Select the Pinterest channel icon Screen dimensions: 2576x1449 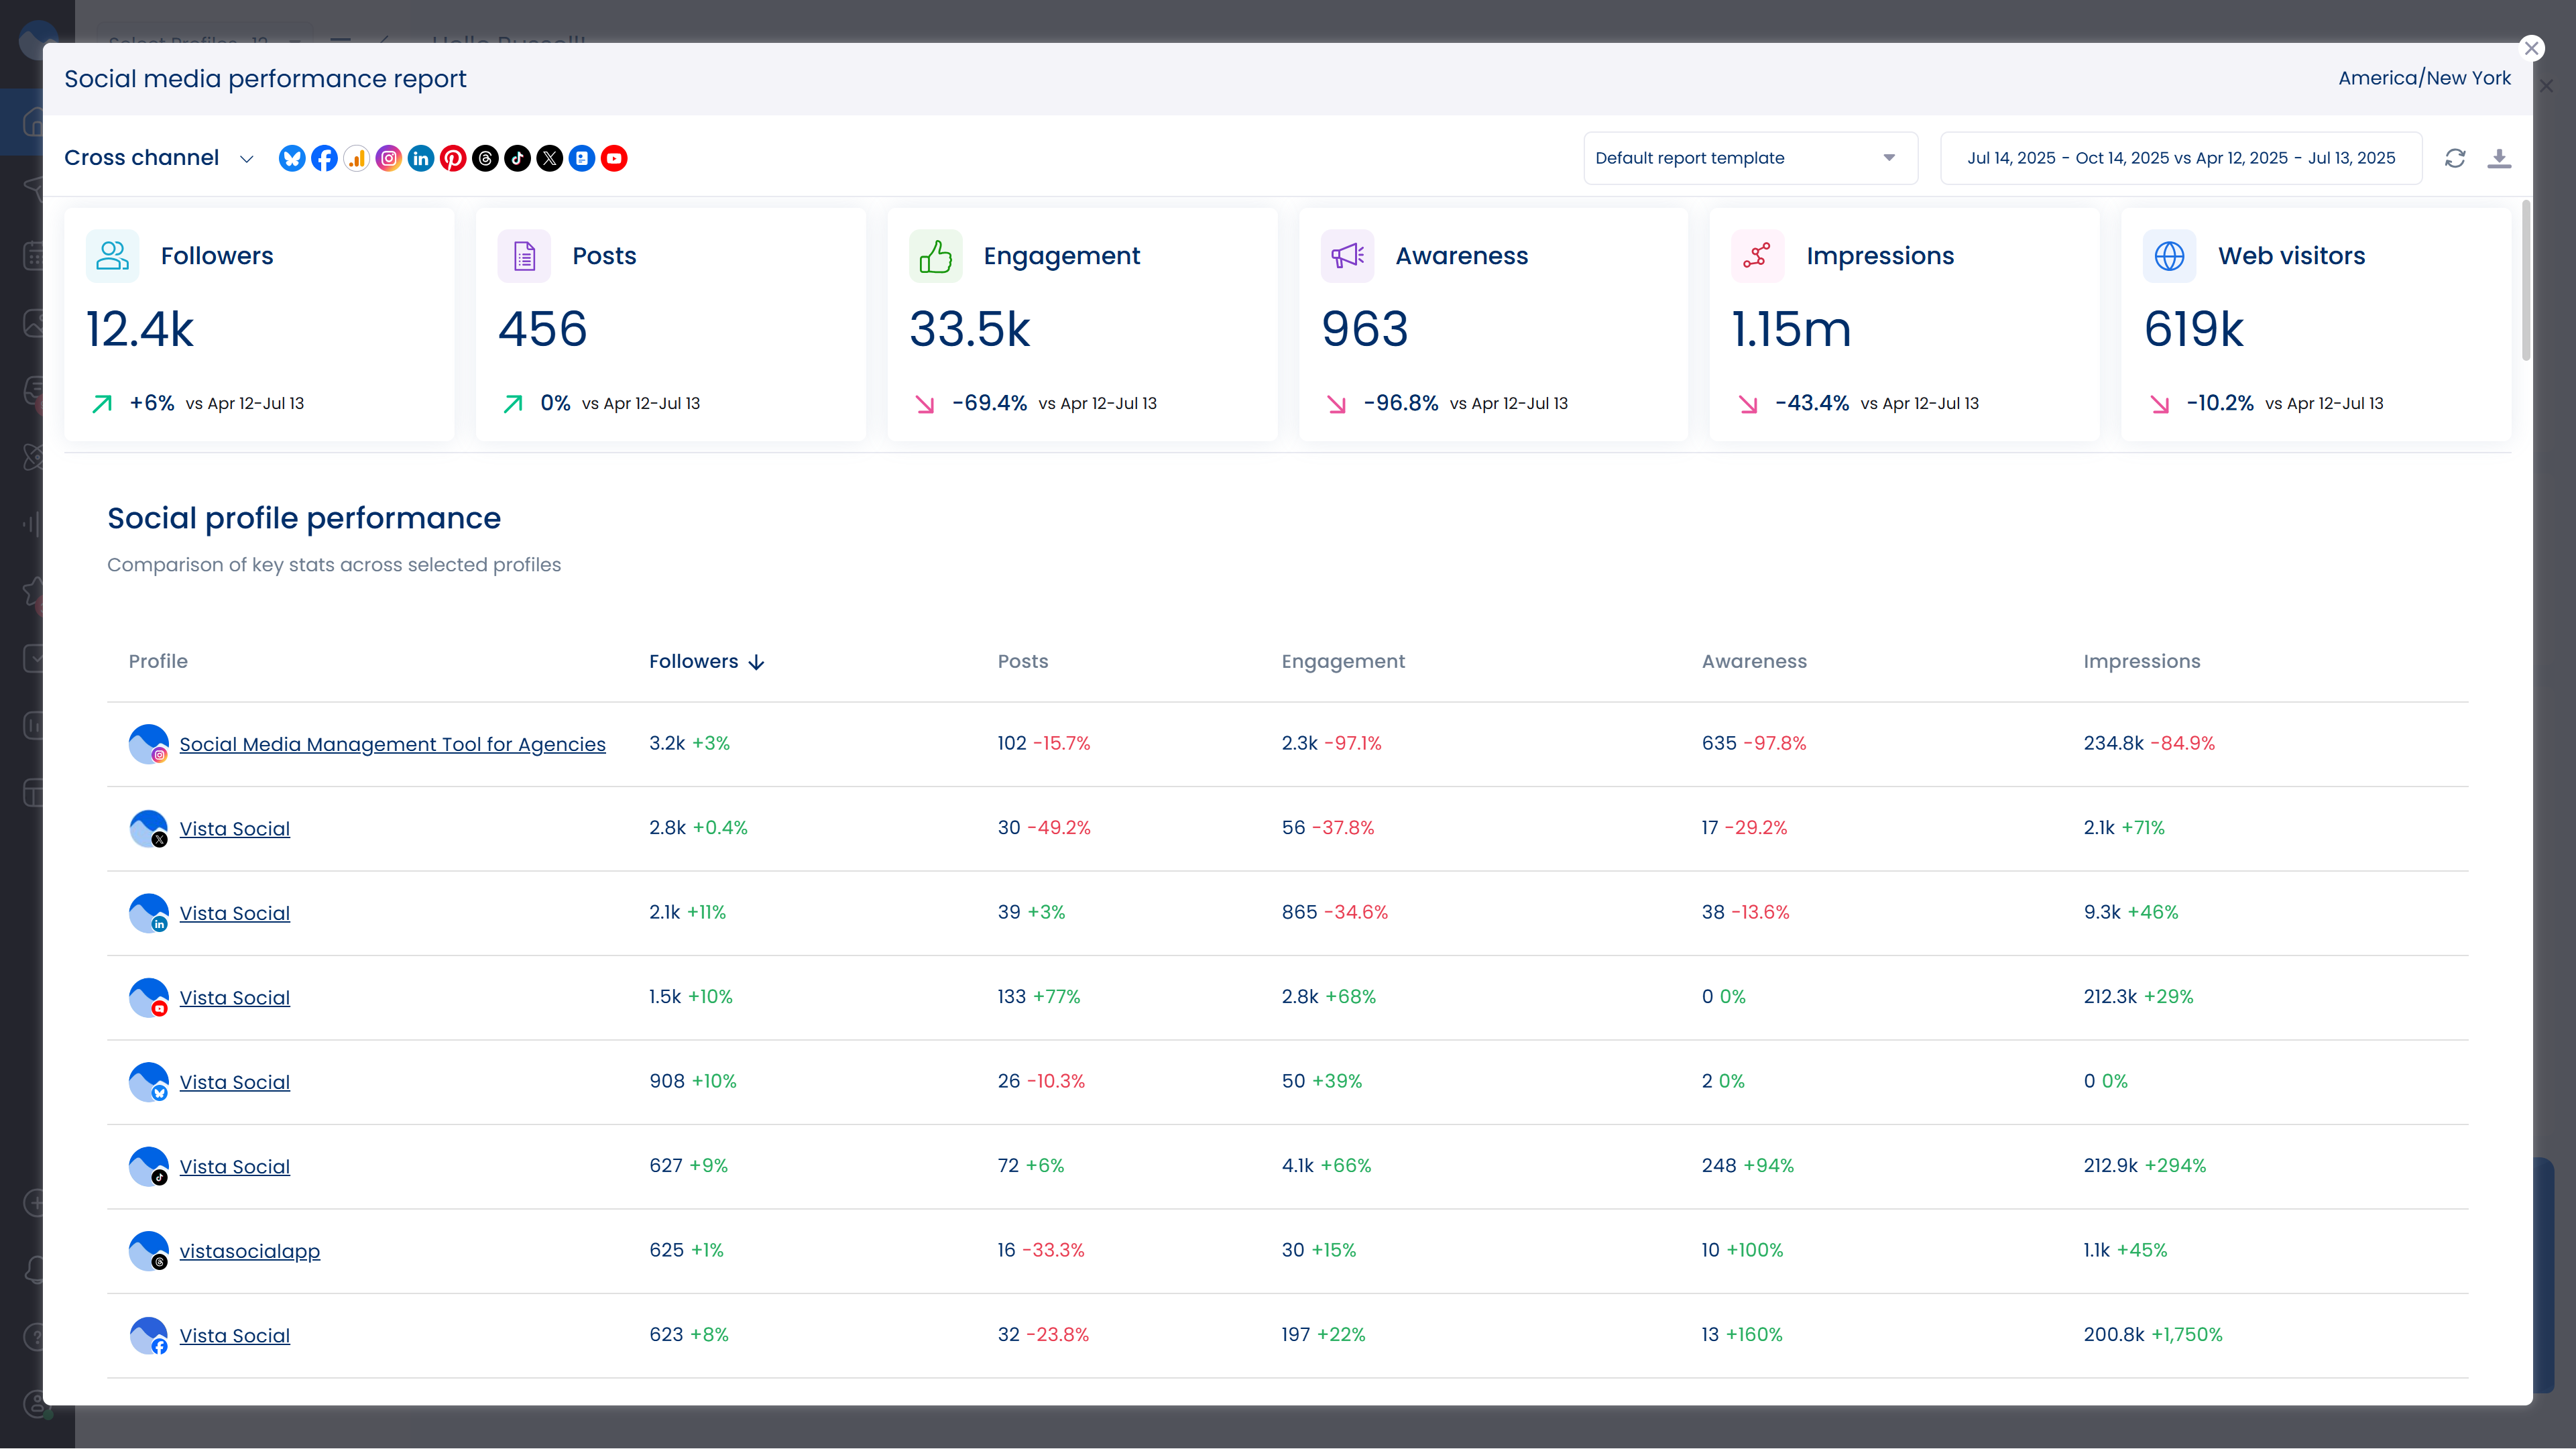pyautogui.click(x=453, y=158)
